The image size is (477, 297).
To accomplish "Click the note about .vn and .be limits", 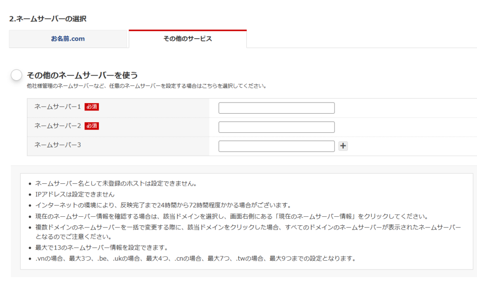I will coord(195,258).
